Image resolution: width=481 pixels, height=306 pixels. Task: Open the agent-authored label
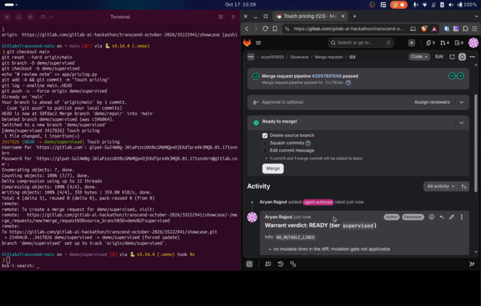pos(318,202)
